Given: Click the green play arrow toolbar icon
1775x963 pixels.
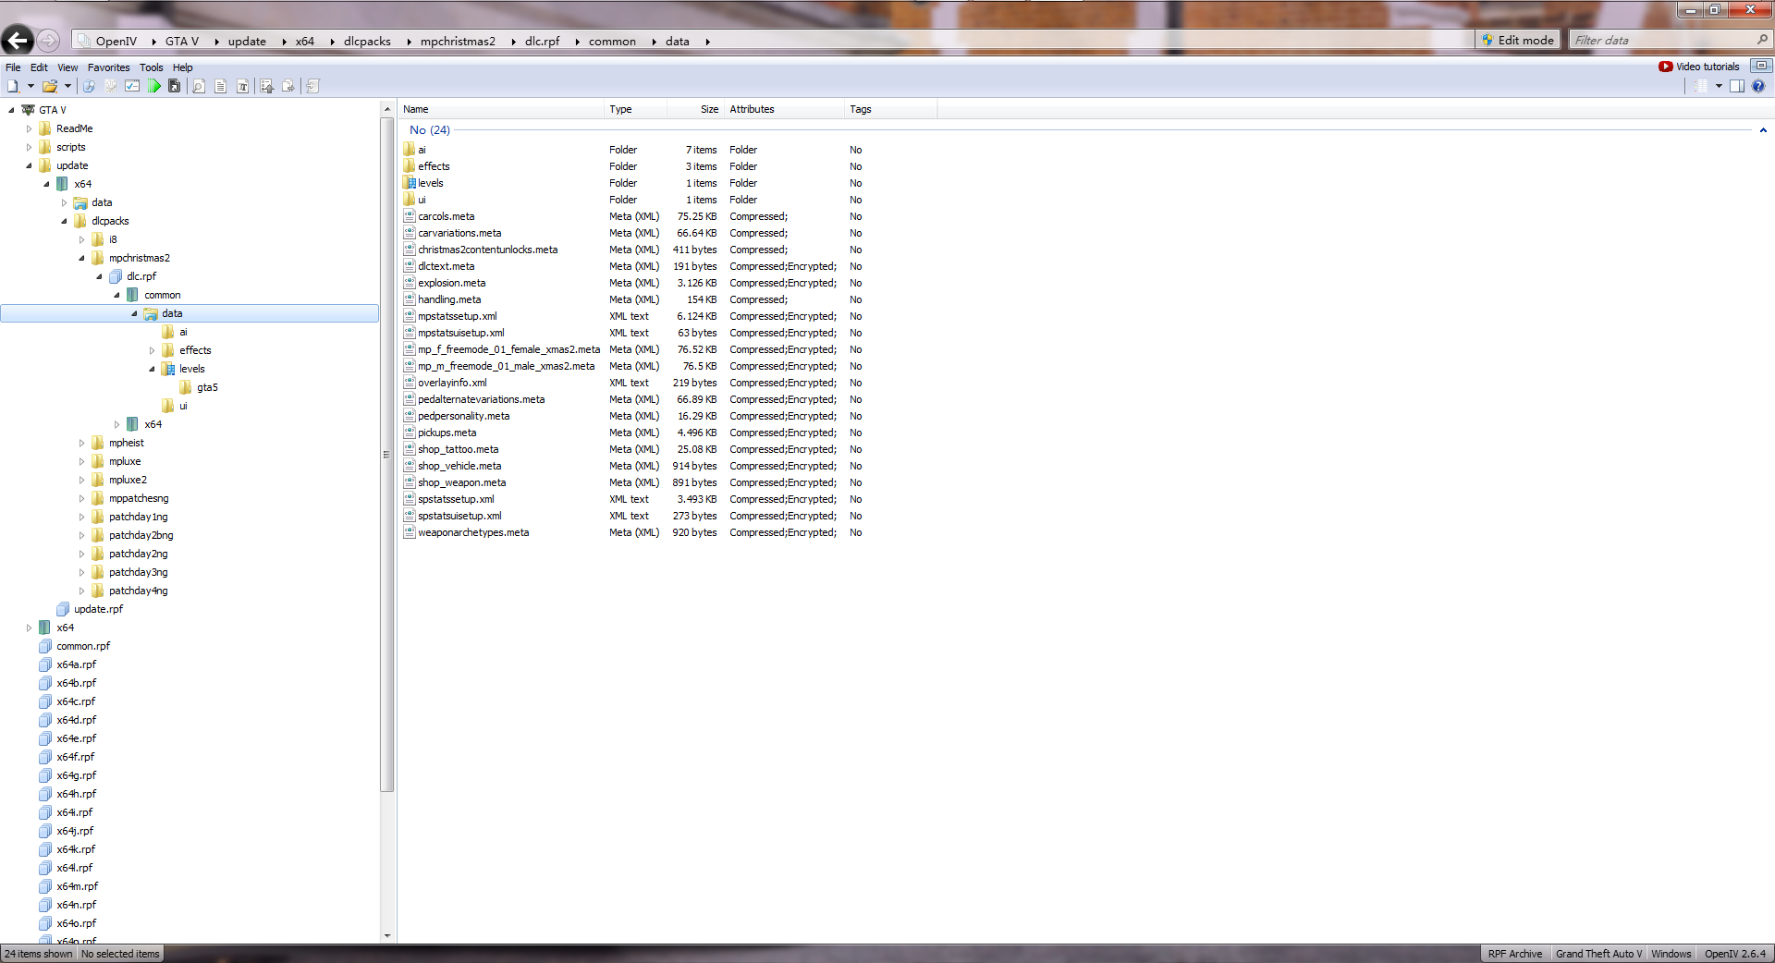Looking at the screenshot, I should (x=153, y=86).
